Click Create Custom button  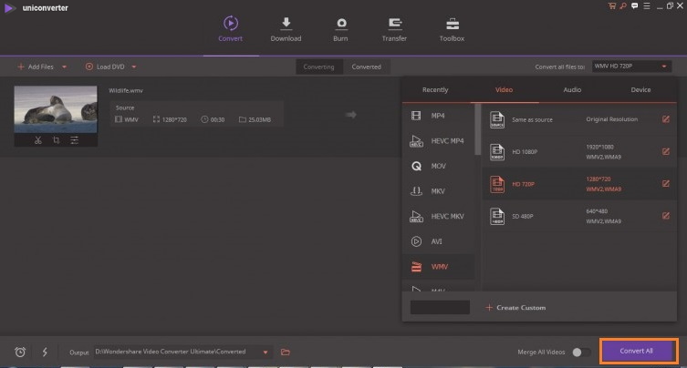(x=515, y=308)
